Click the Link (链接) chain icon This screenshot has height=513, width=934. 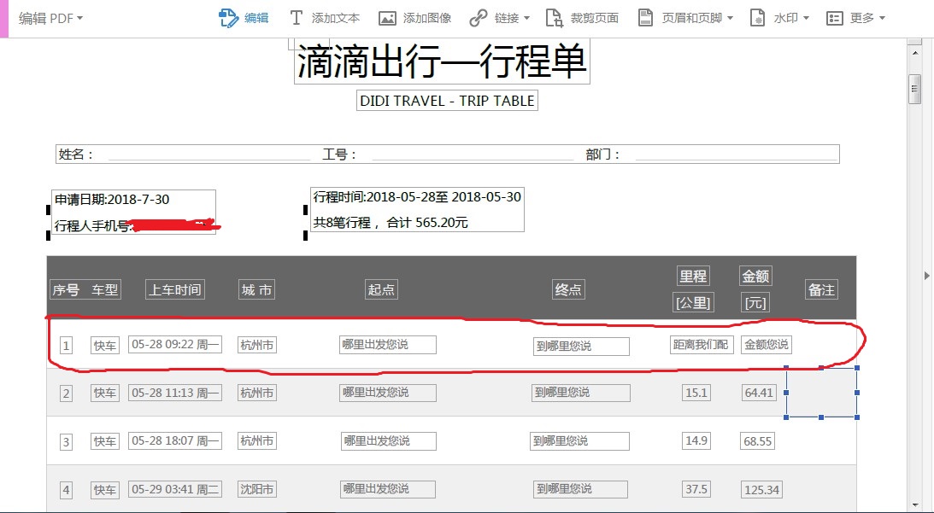479,19
